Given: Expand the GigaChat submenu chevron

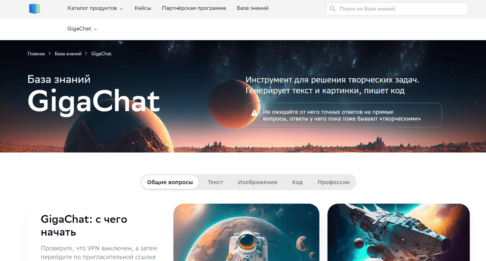Looking at the screenshot, I should [x=95, y=29].
